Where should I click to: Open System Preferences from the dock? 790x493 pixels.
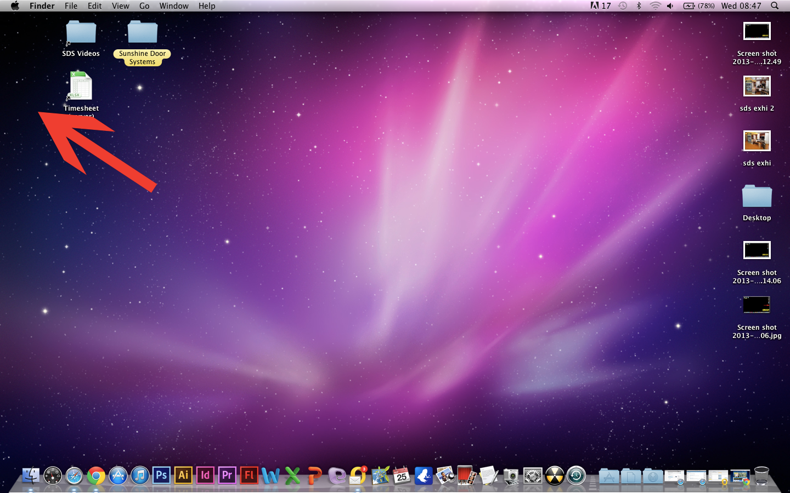532,475
